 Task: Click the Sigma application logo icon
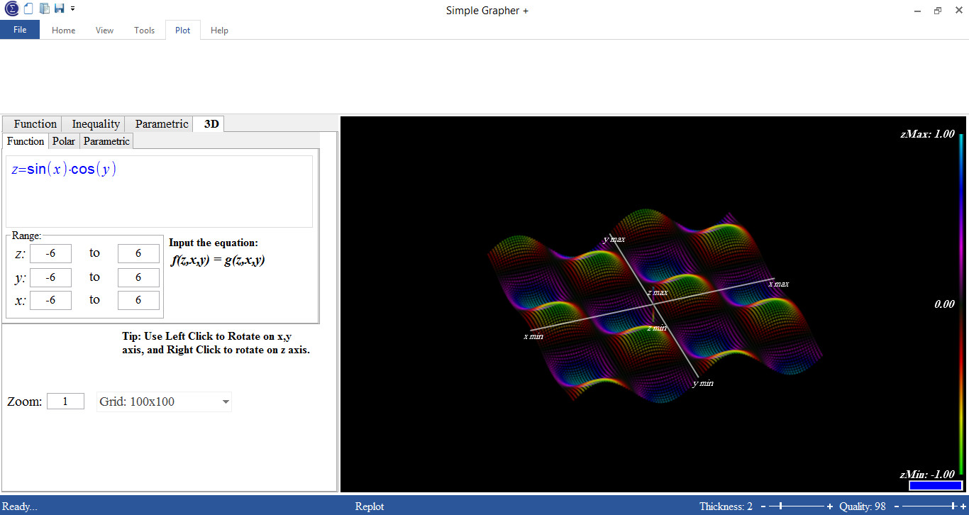[11, 9]
